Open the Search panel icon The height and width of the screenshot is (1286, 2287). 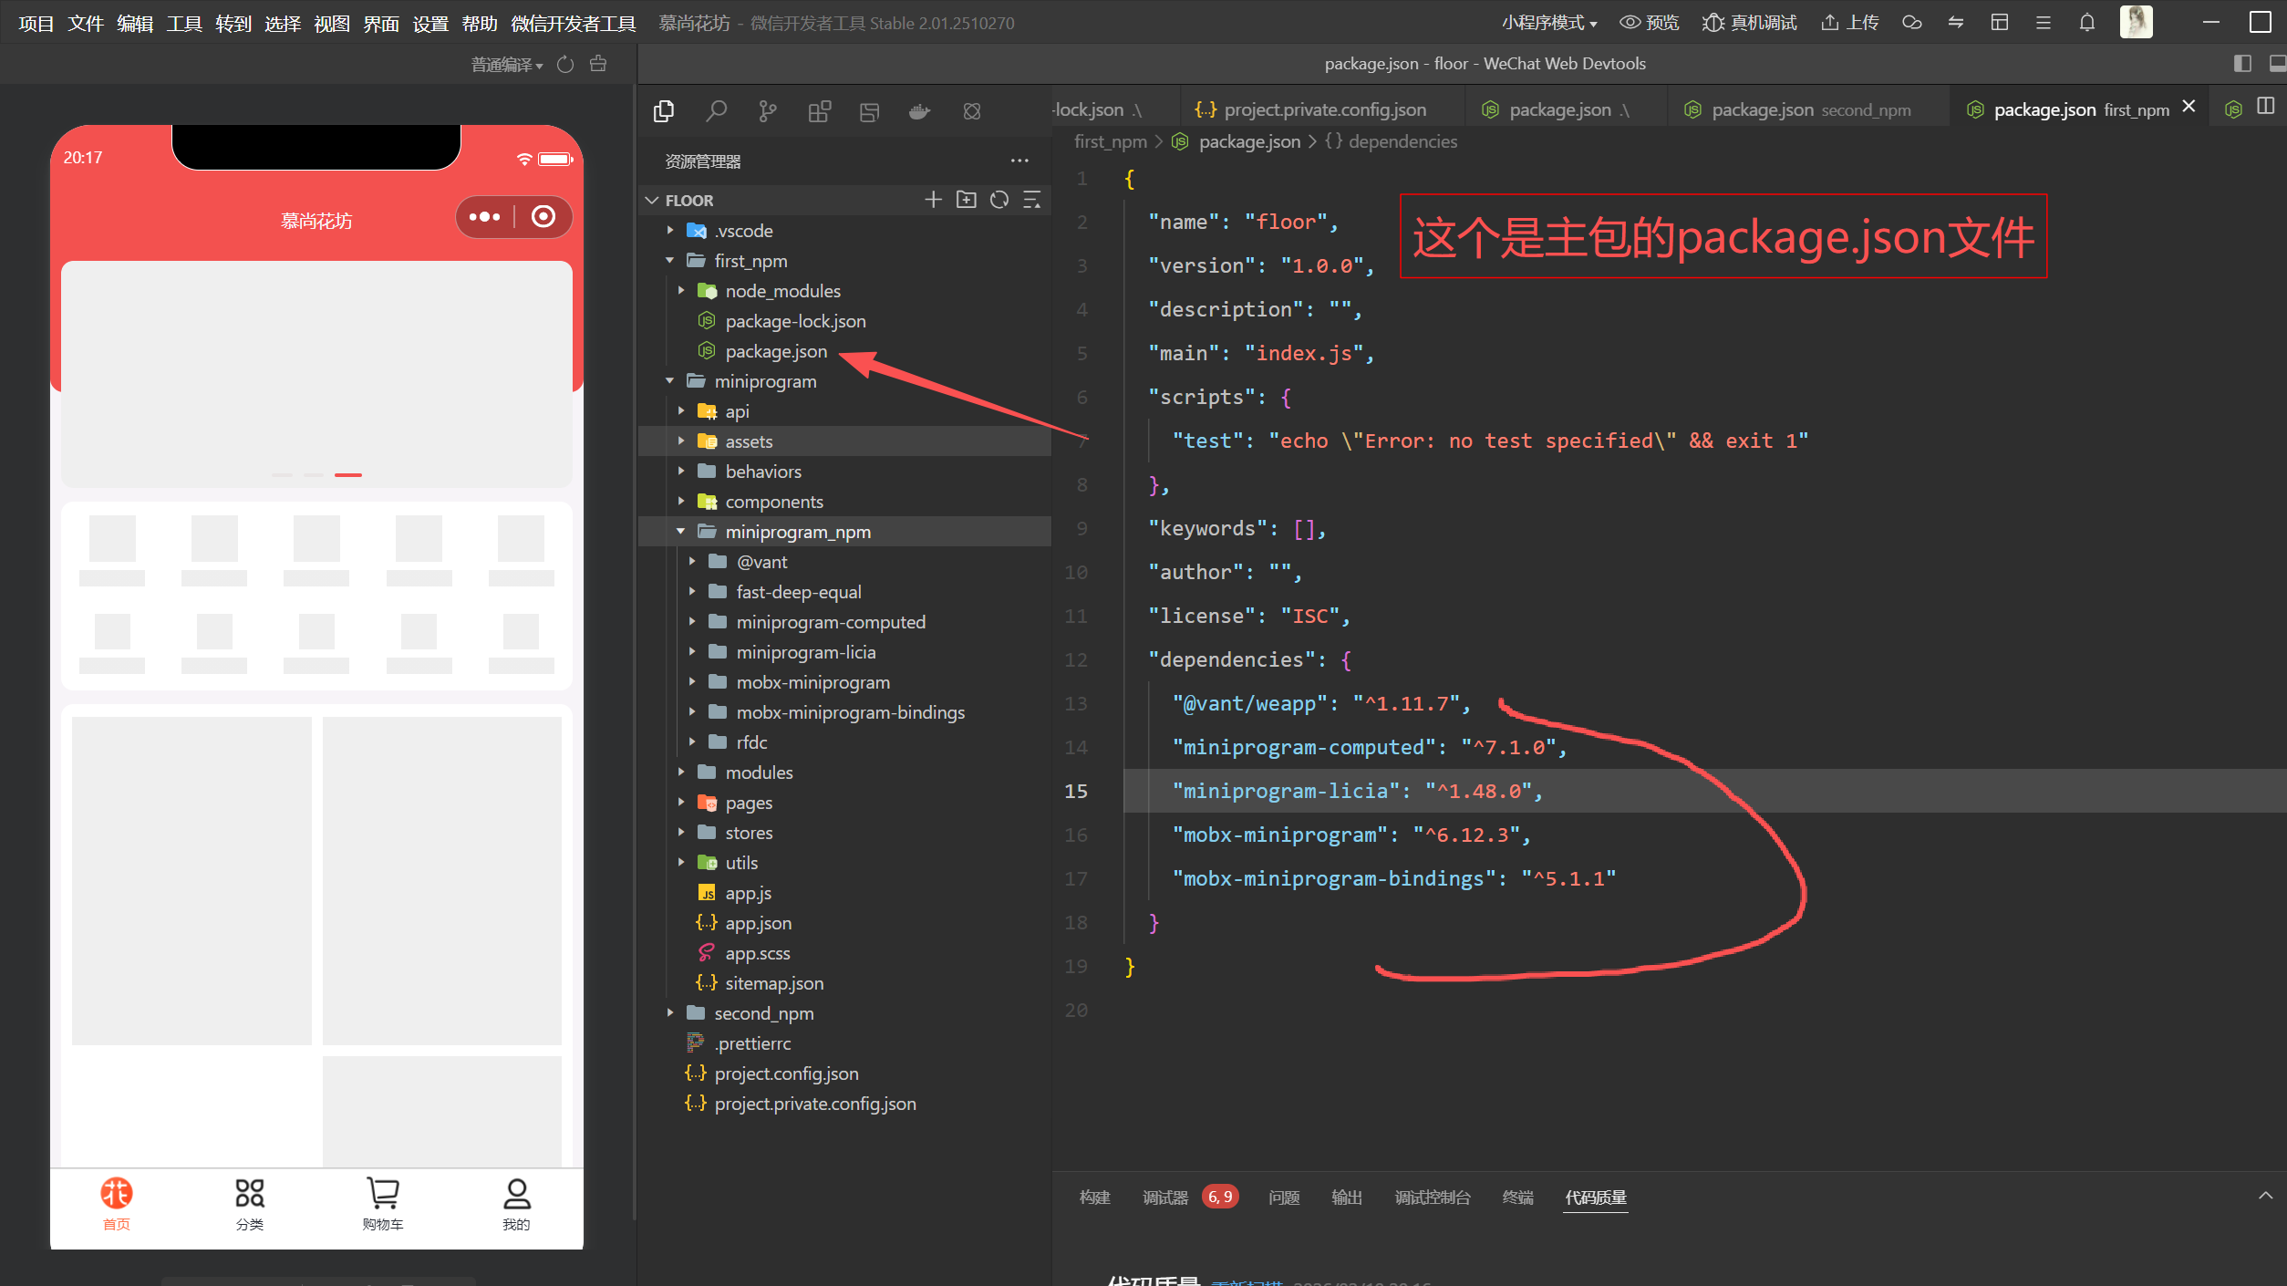tap(716, 111)
